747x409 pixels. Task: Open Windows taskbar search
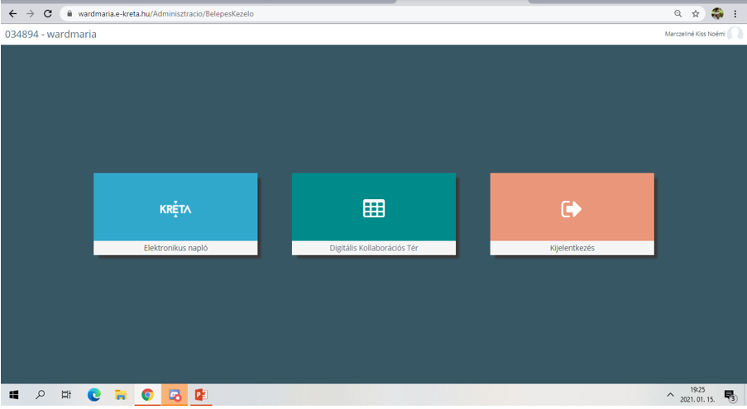[x=41, y=395]
